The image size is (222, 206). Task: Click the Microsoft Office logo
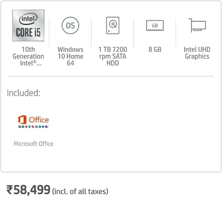click(33, 121)
